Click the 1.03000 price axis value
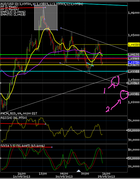The image size is (140, 179). [134, 80]
